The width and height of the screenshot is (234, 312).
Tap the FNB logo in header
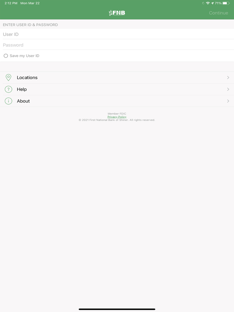pos(117,13)
